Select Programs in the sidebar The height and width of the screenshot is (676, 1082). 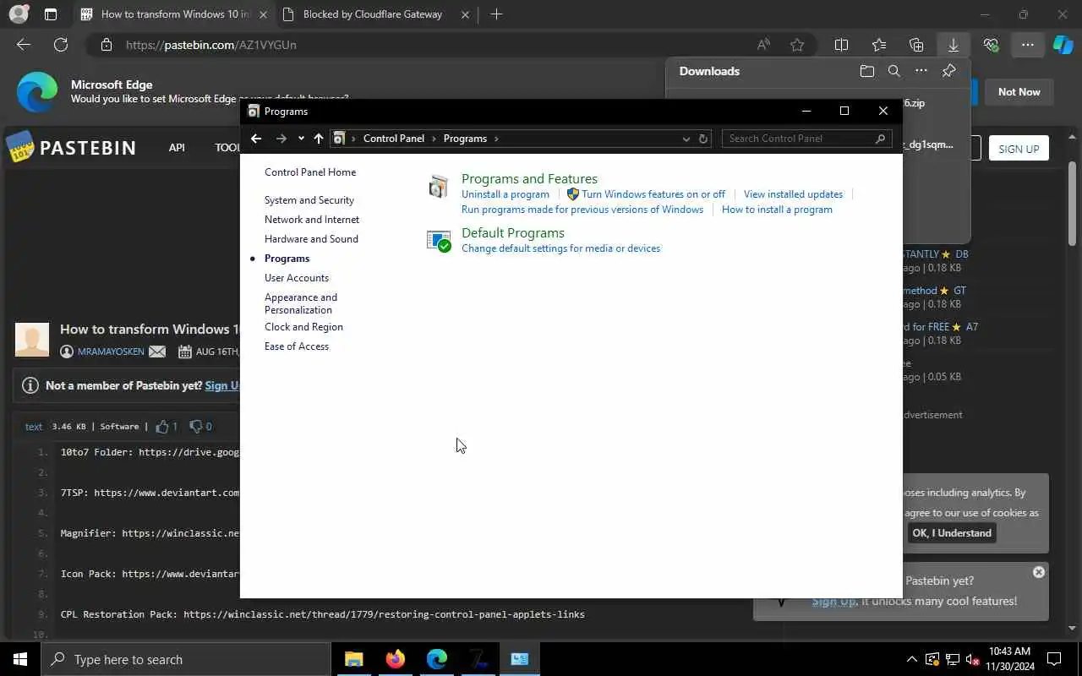click(287, 259)
